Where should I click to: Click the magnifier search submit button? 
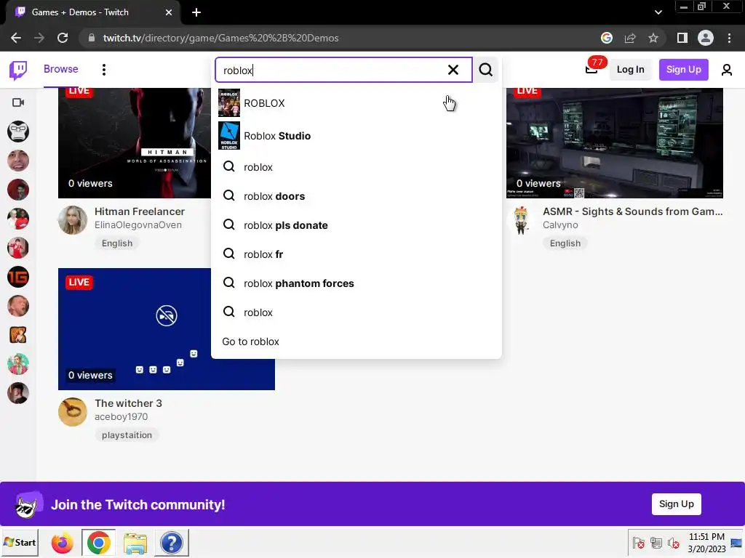tap(485, 70)
